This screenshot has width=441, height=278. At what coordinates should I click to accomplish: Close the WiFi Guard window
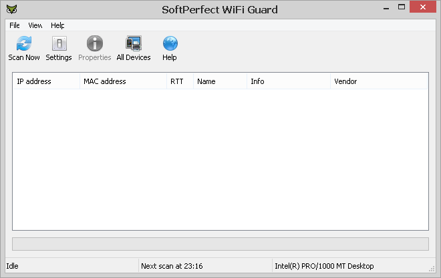pyautogui.click(x=423, y=7)
